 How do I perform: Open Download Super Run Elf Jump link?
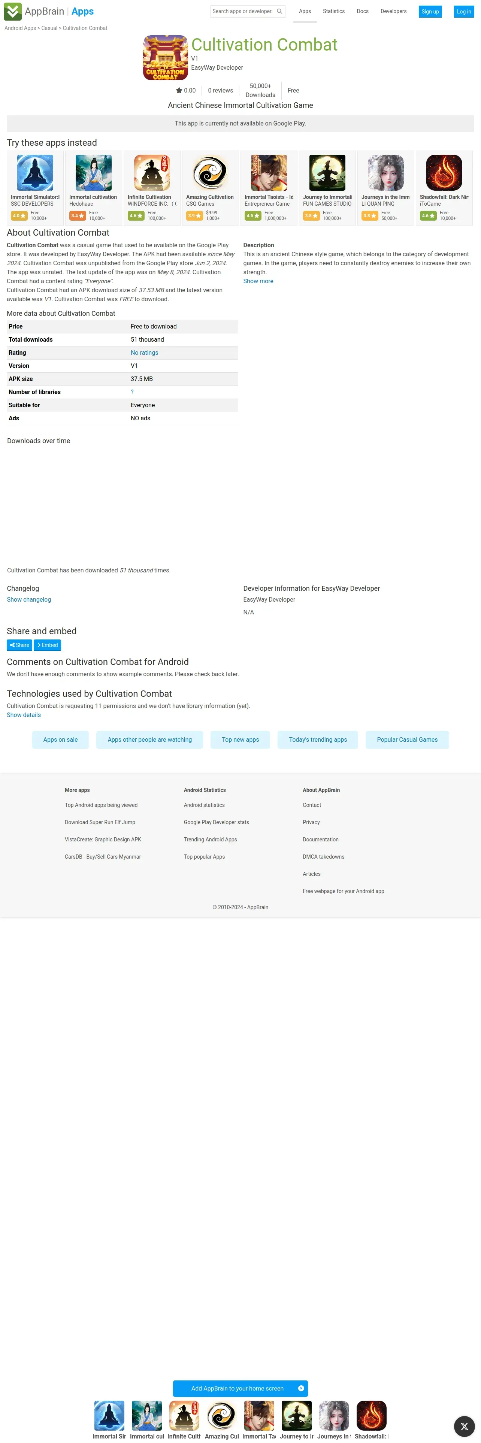[100, 822]
